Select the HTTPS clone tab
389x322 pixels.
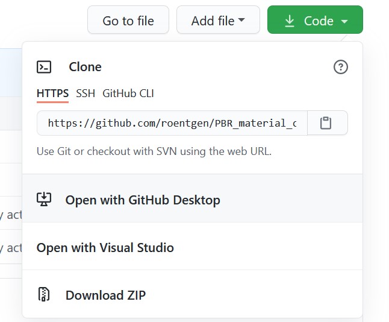(52, 93)
